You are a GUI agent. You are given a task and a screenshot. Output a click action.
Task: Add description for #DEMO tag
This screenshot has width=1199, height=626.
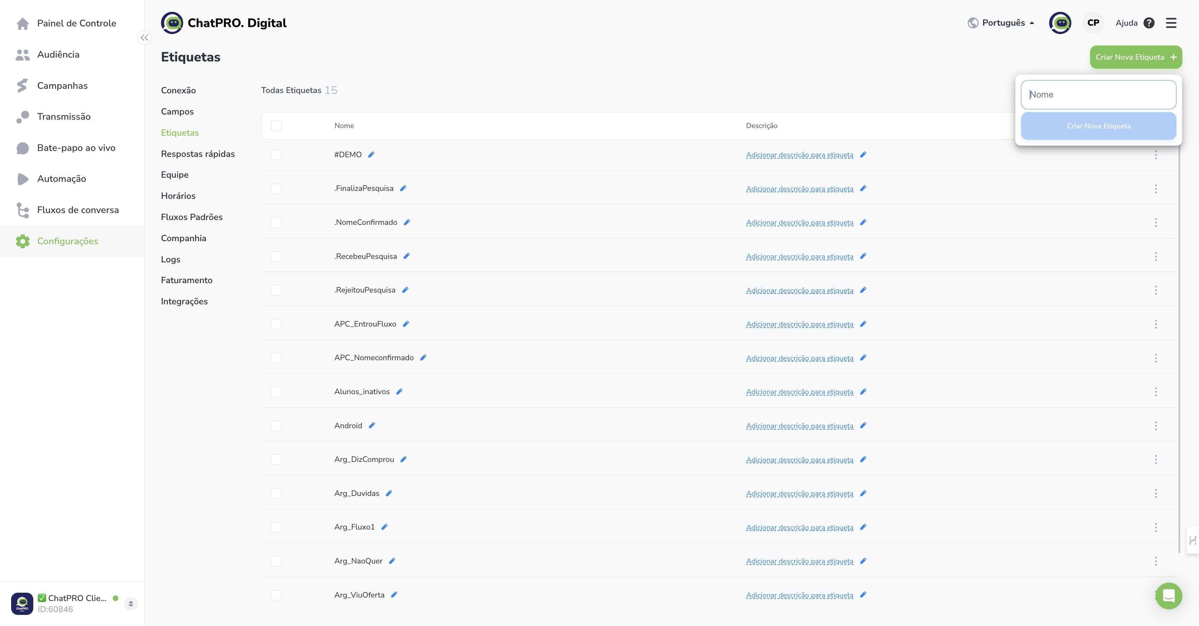pyautogui.click(x=800, y=155)
